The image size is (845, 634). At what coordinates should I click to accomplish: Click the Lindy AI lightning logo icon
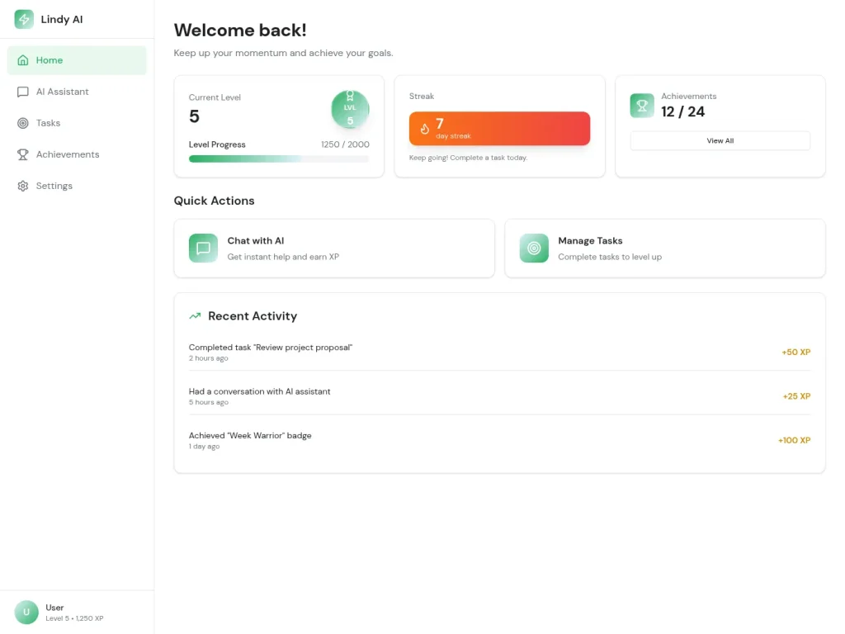pos(24,20)
